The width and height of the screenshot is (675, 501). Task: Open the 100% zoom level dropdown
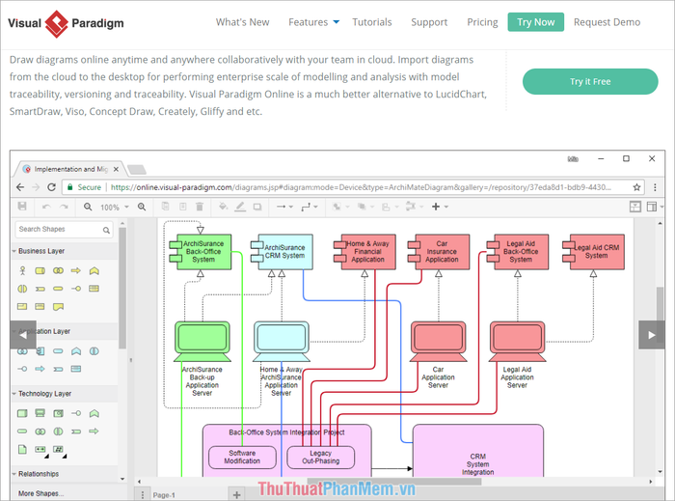pyautogui.click(x=115, y=208)
